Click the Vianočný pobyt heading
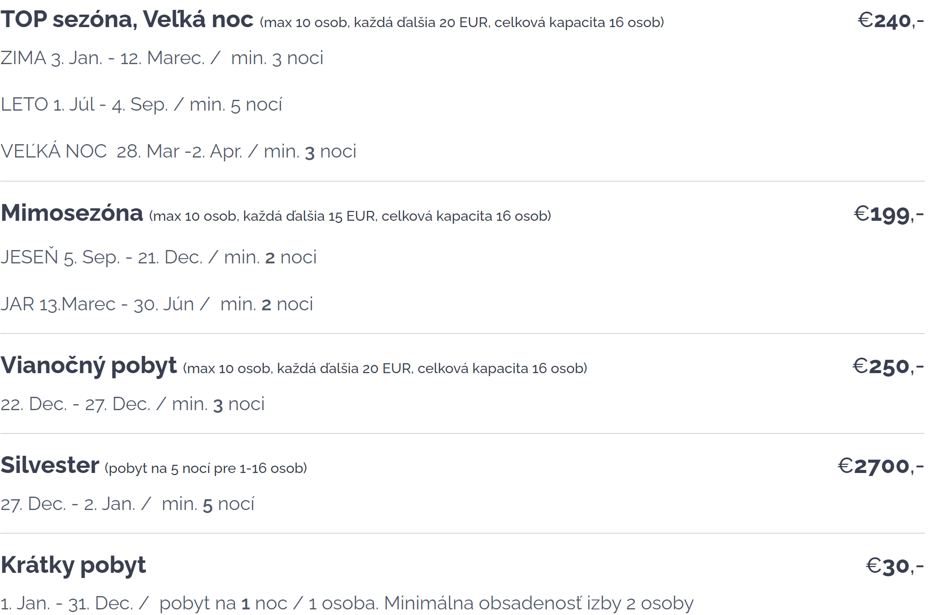This screenshot has height=615, width=929. pyautogui.click(x=89, y=366)
